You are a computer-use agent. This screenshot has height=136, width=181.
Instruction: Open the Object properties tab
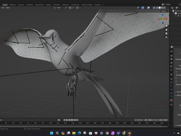[171, 79]
